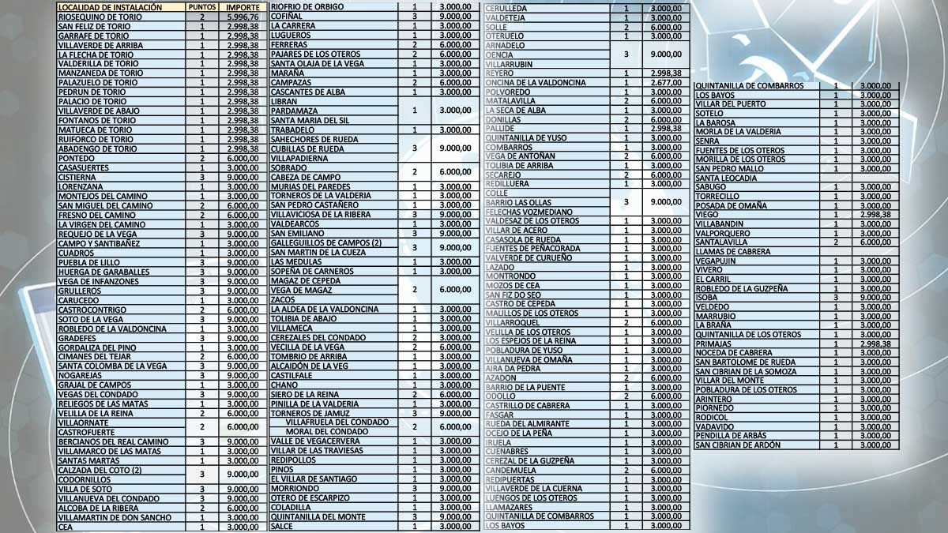Click the amount '2.677,00'
The height and width of the screenshot is (533, 948).
[x=666, y=82]
